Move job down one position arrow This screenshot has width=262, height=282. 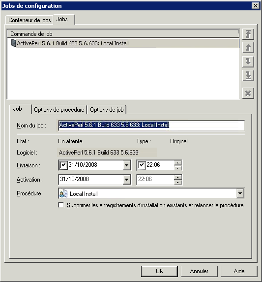point(248,62)
